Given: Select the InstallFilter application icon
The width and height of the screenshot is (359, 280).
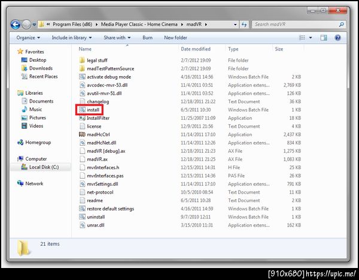Looking at the screenshot, I should point(82,118).
